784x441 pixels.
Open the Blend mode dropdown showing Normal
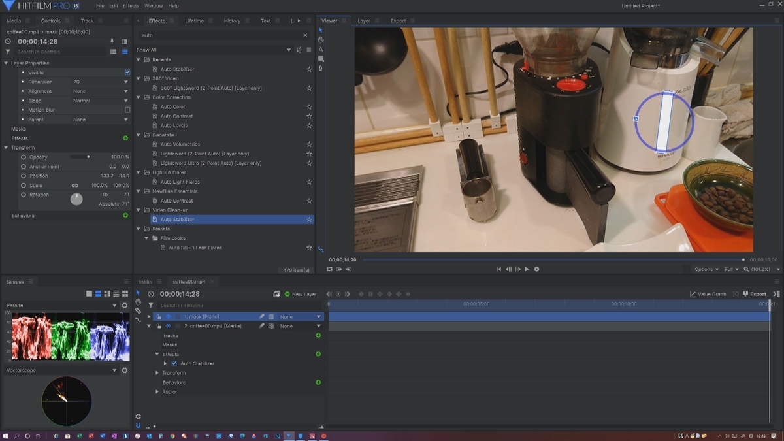tap(101, 101)
